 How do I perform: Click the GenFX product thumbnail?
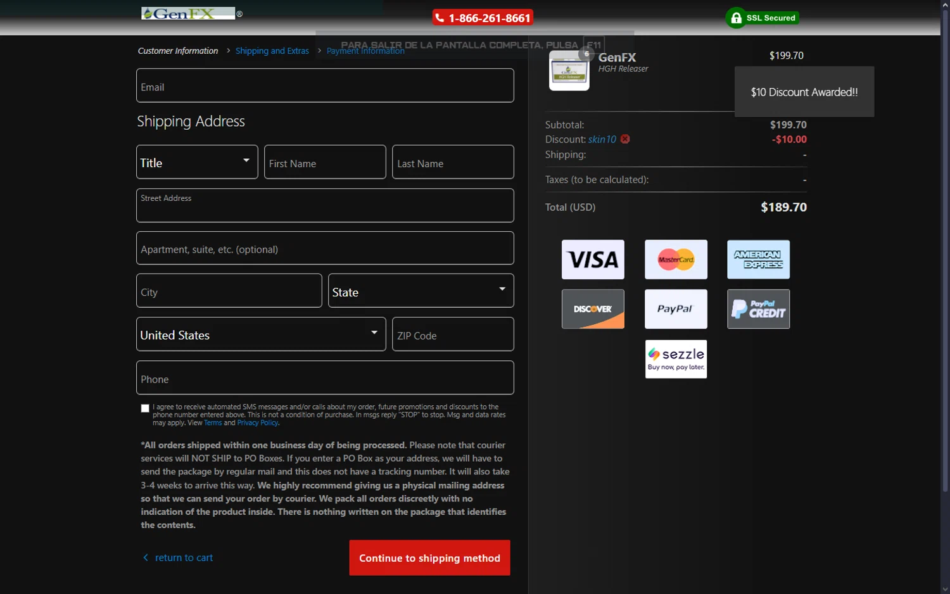coord(569,71)
